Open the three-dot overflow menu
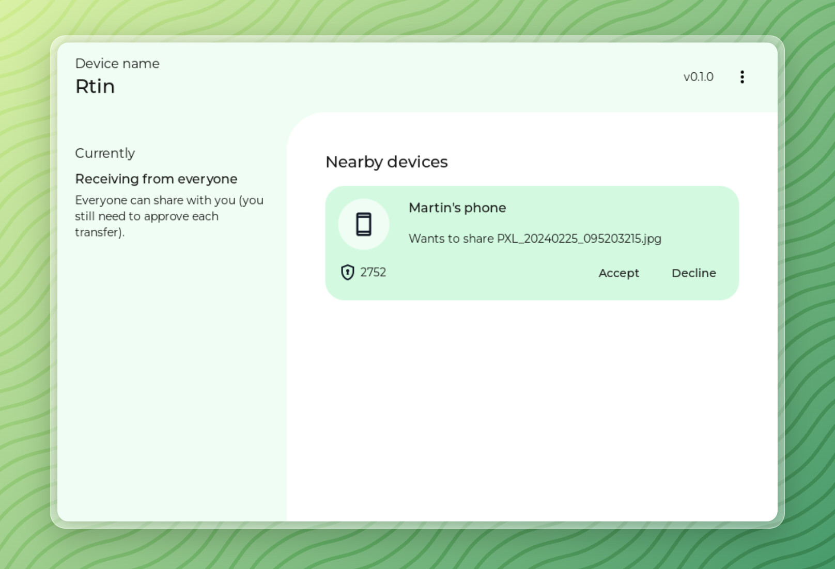 [x=742, y=77]
